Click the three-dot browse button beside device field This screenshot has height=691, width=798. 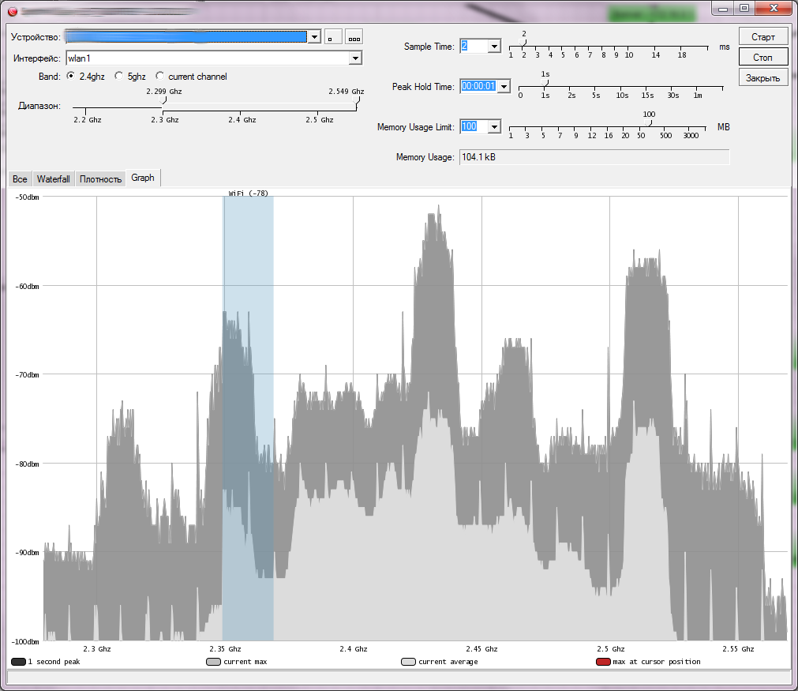(354, 37)
